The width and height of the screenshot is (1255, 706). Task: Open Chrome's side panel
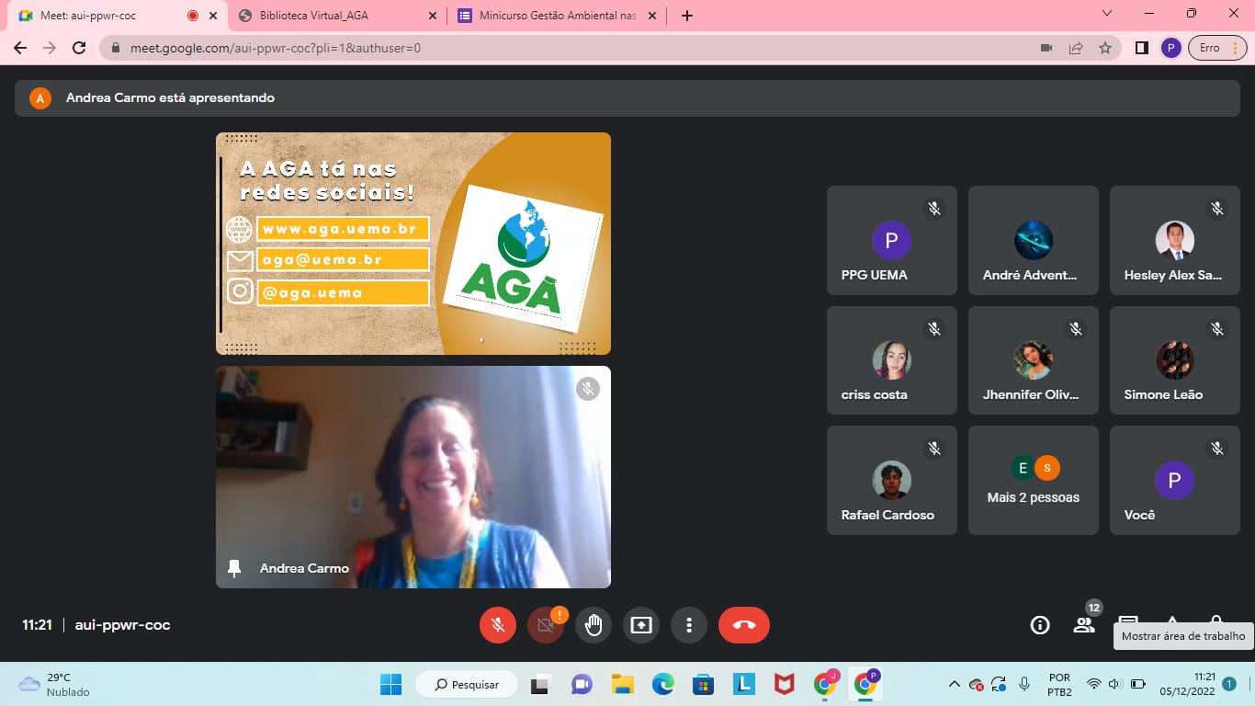coord(1141,48)
